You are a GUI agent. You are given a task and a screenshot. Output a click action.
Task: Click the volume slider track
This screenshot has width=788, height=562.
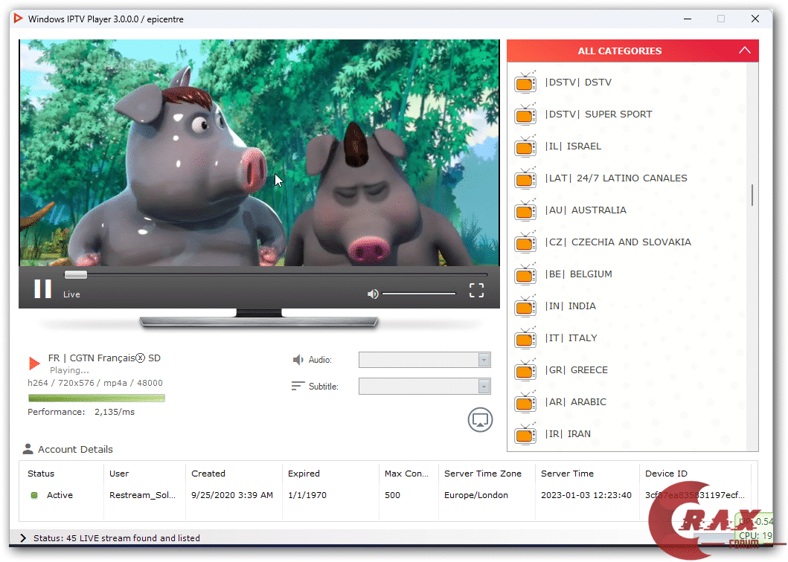(419, 294)
